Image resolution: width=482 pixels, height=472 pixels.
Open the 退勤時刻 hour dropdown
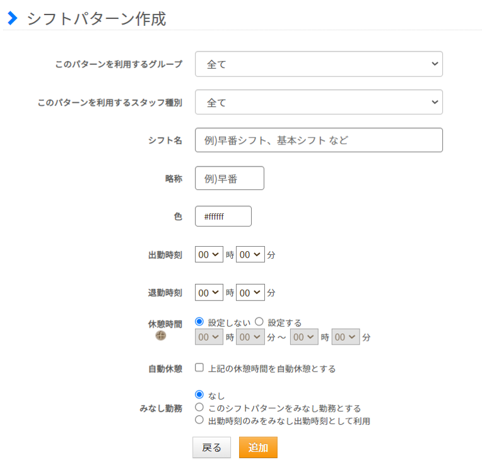[209, 292]
